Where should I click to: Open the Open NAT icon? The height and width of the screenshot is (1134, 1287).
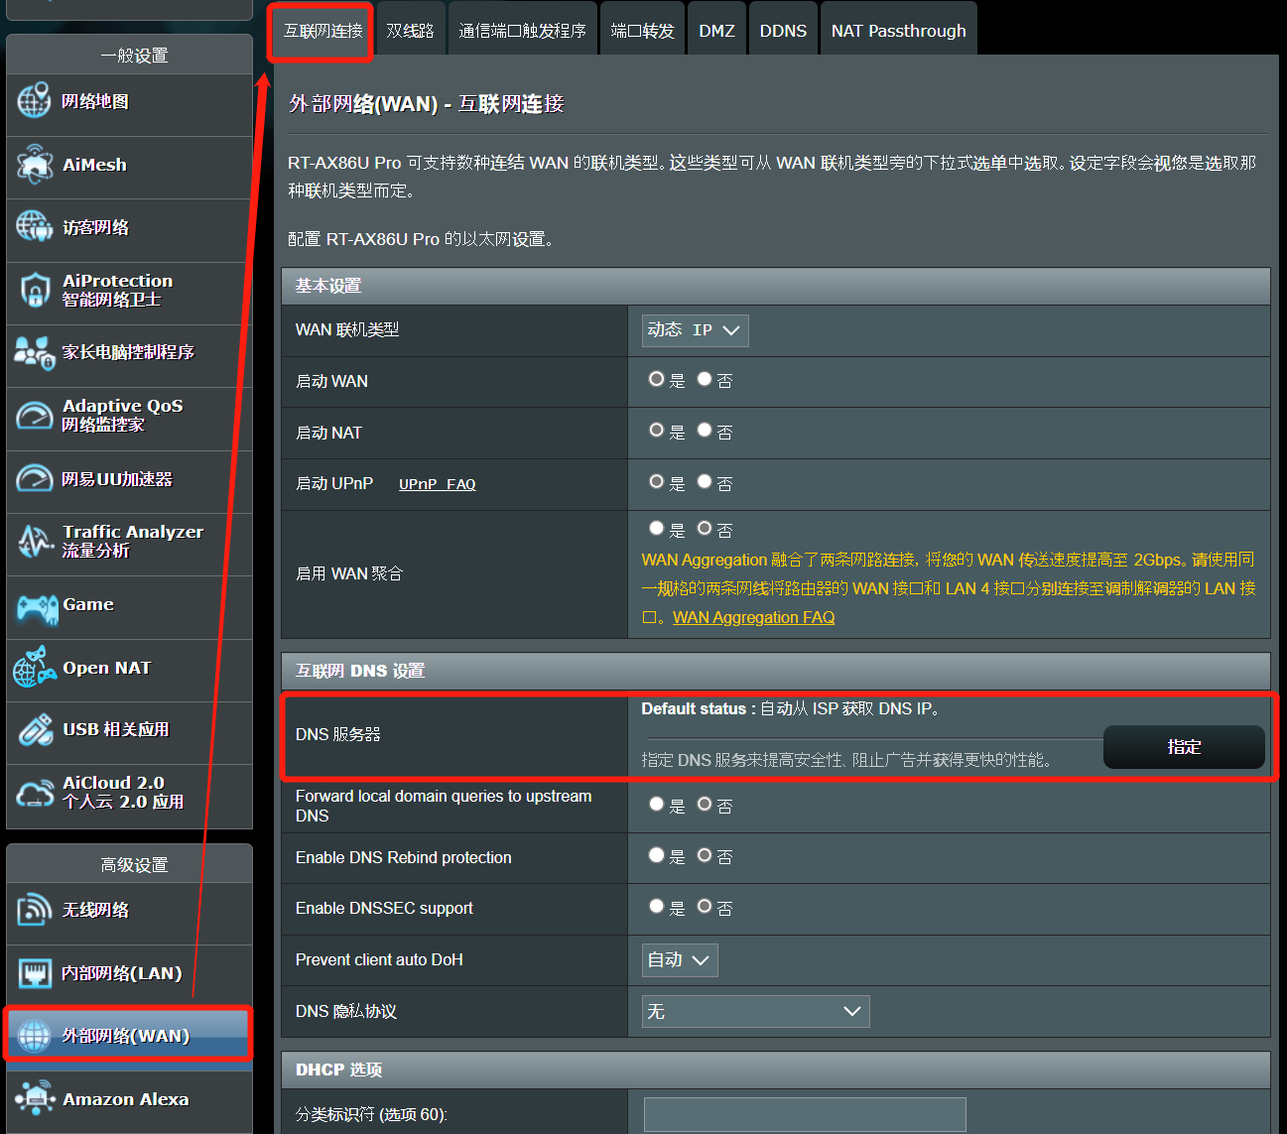(x=35, y=667)
